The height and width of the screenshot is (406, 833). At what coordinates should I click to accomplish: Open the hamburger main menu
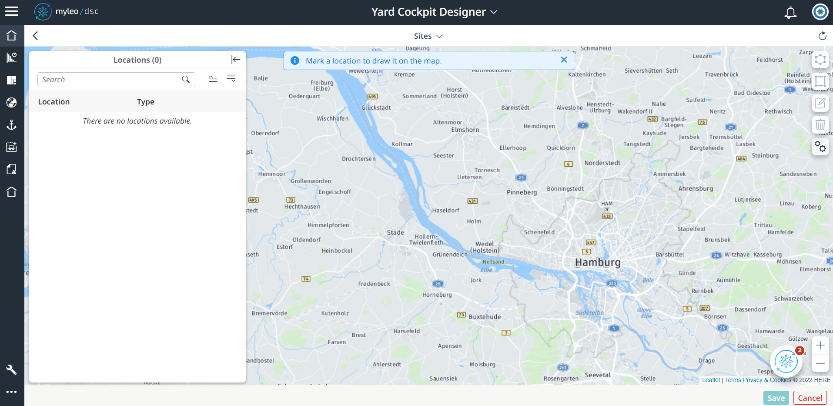click(x=12, y=12)
